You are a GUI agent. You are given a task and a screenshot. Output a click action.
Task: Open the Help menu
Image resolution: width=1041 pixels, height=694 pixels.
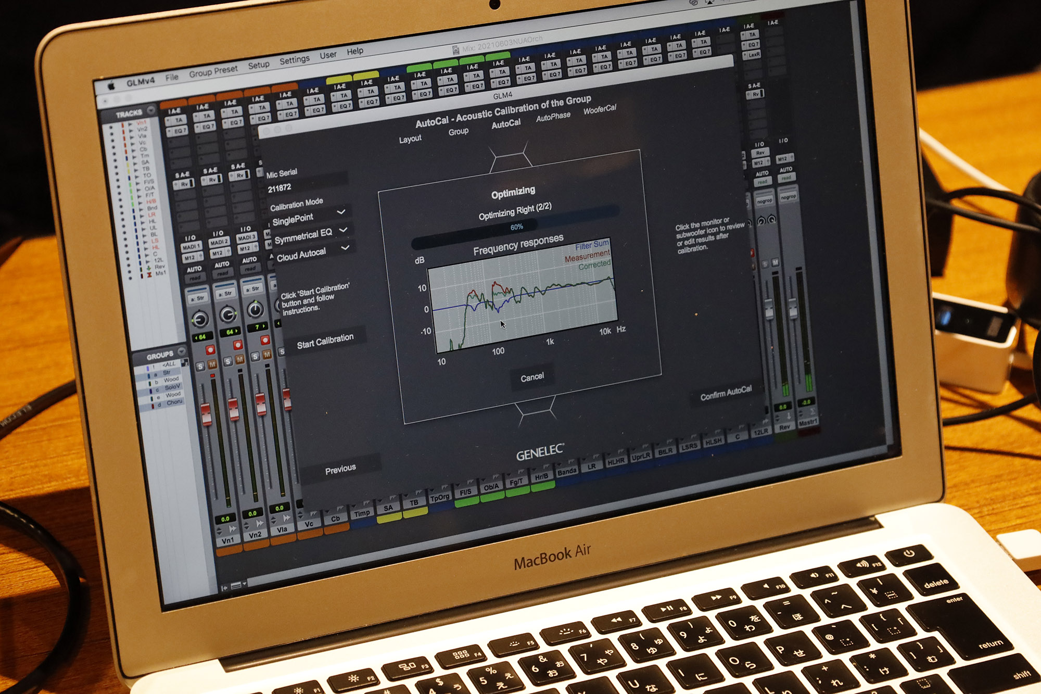[355, 52]
